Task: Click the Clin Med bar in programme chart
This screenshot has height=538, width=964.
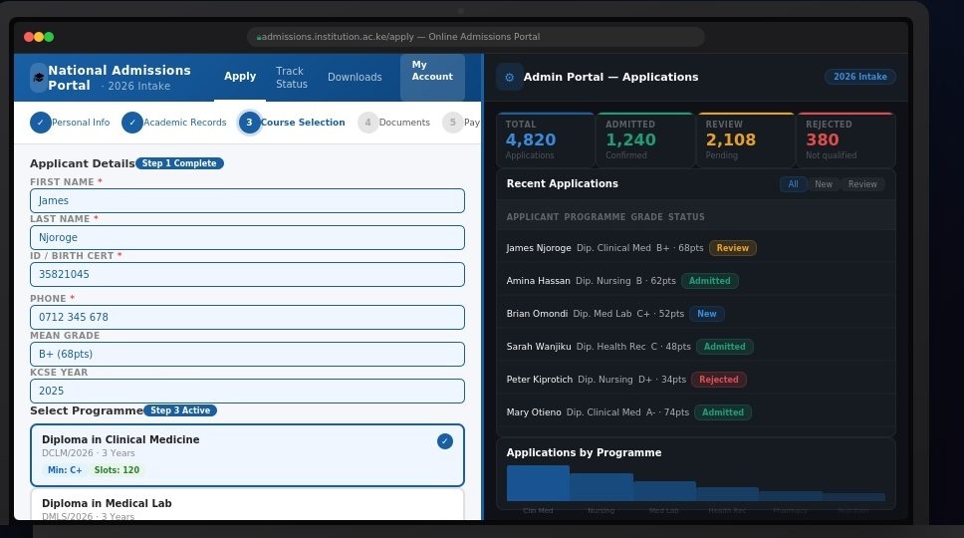Action: coord(538,483)
